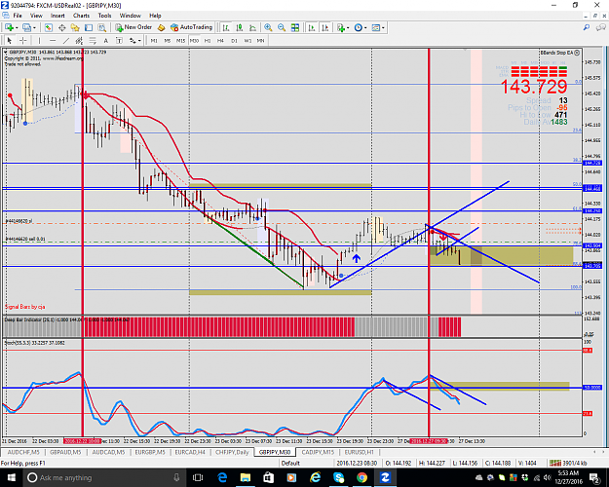Switch timeframe to MN
Screen dimensions: 609x487
click(x=260, y=40)
